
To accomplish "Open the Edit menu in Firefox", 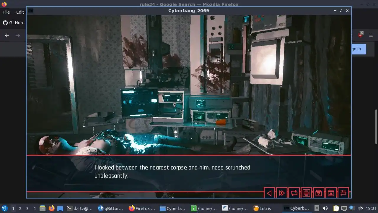I will coord(20,12).
